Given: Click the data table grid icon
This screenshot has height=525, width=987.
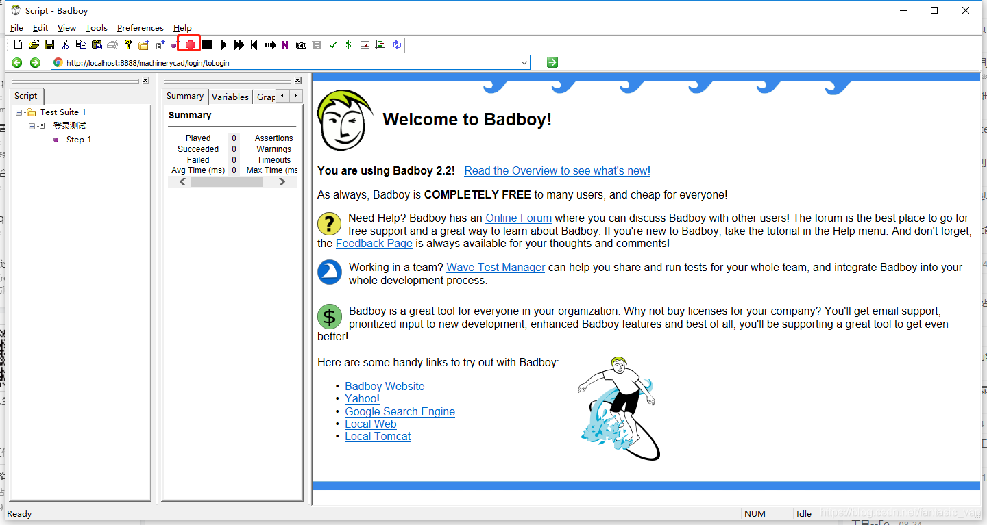Looking at the screenshot, I should click(365, 45).
